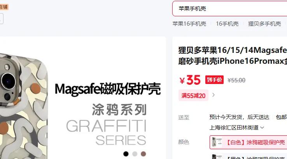This screenshot has height=159, width=287.
Task: Click the chevron beside 田林街道 address
Action: 262,128
